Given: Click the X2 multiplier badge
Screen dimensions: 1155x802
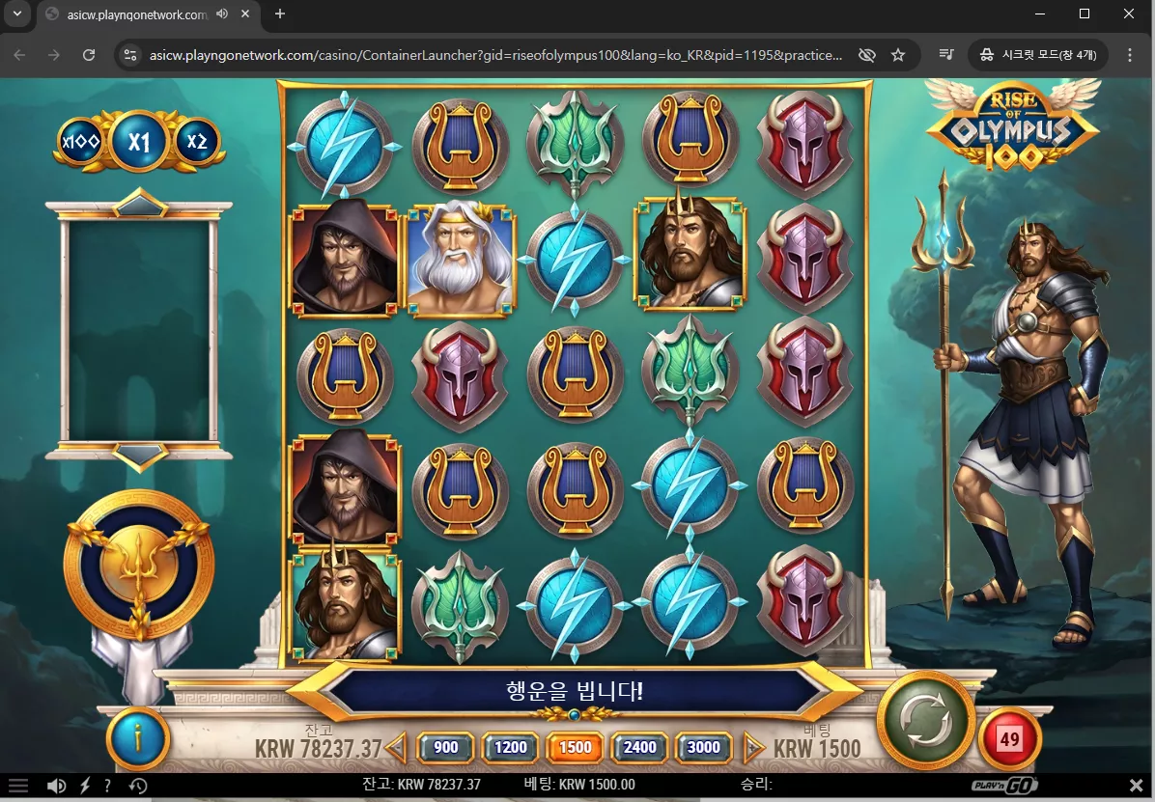Looking at the screenshot, I should [x=197, y=141].
